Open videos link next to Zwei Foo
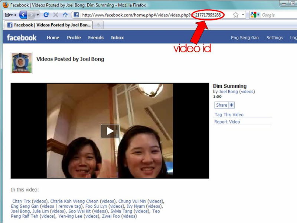This screenshot has width=297, height=223. (x=129, y=216)
